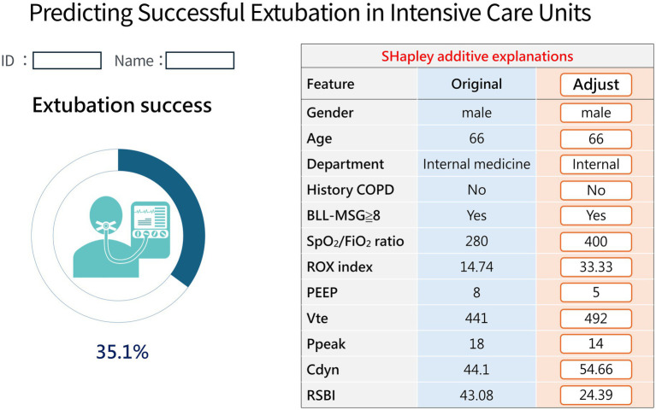Click the Cdyn adjust field showing 54.66
Image resolution: width=656 pixels, height=410 pixels.
point(596,370)
